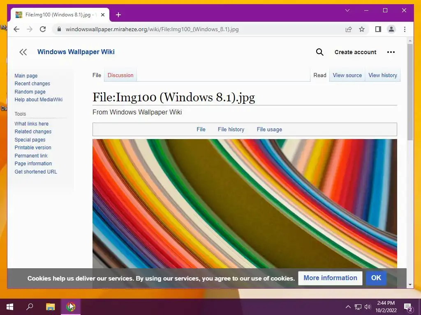Click the page vertical scrollbar thumb

coord(410,92)
